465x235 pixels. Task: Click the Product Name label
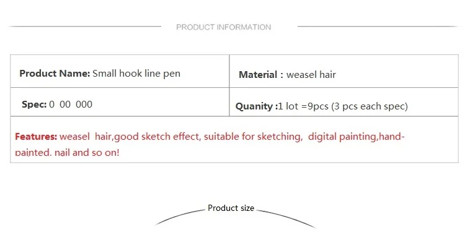[x=55, y=74]
